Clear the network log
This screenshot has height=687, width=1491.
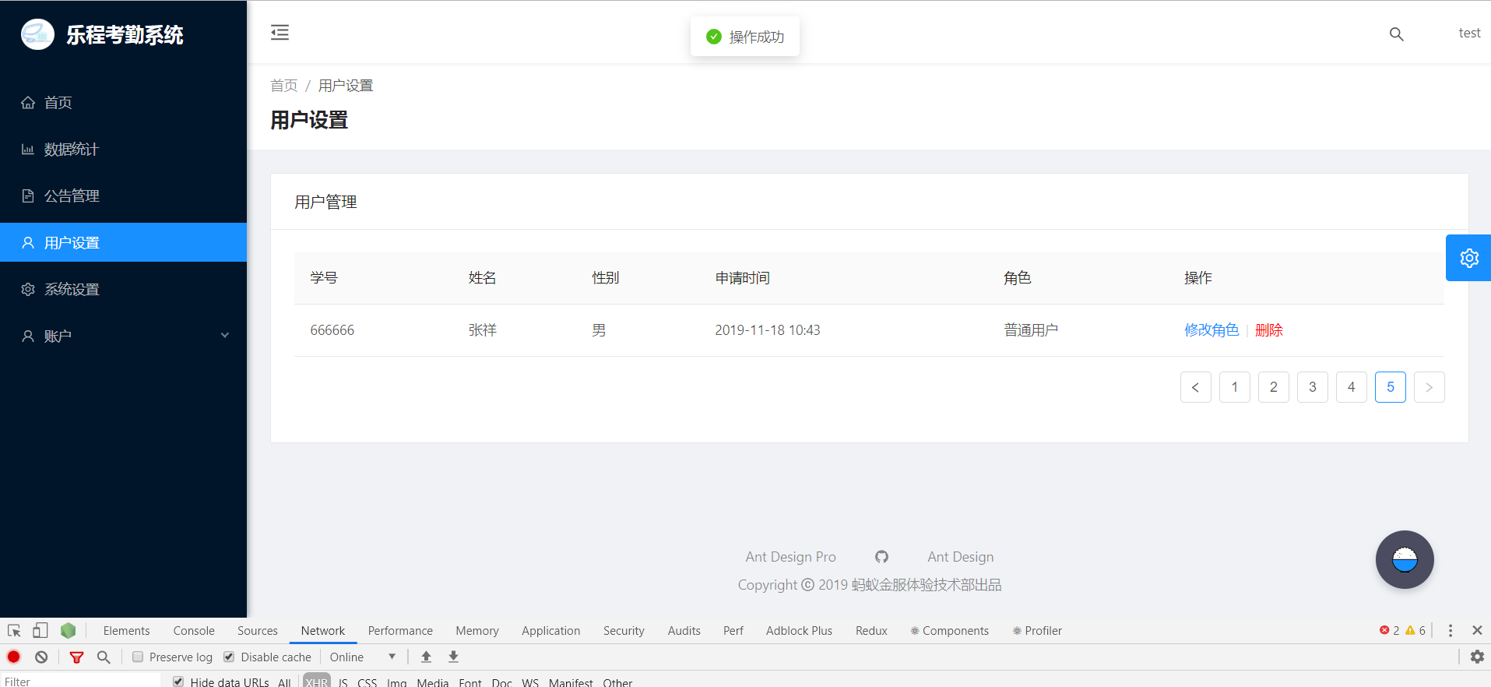click(41, 657)
